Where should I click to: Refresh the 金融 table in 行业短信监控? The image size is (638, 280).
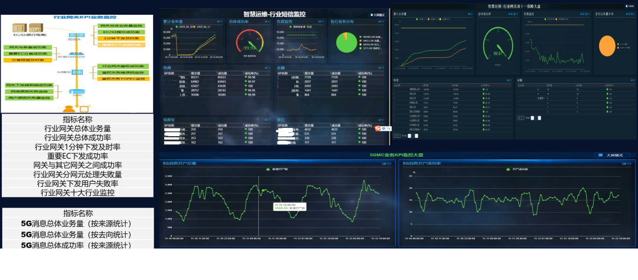pyautogui.click(x=383, y=68)
